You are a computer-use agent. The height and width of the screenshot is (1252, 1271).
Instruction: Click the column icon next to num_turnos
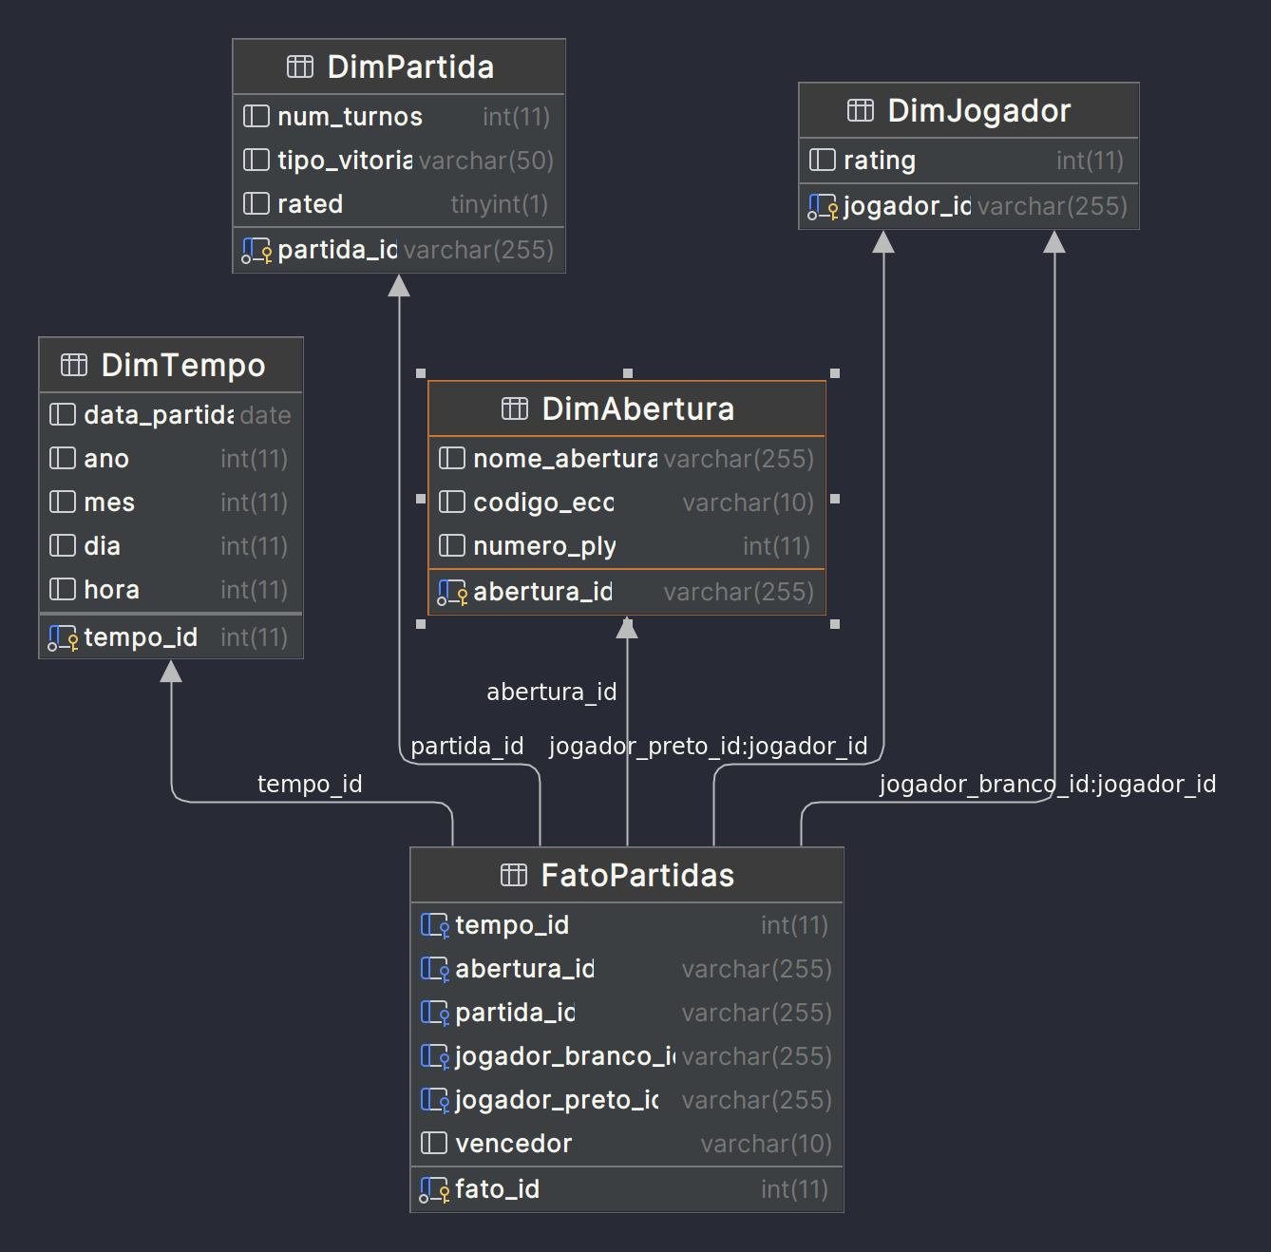[x=256, y=116]
